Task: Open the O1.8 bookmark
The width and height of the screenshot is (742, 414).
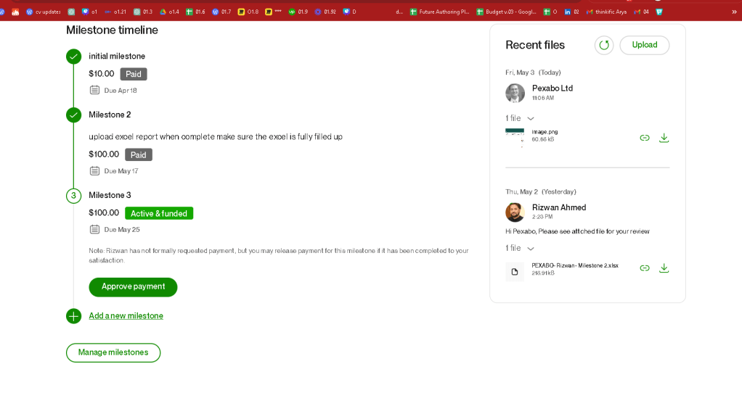Action: [248, 12]
